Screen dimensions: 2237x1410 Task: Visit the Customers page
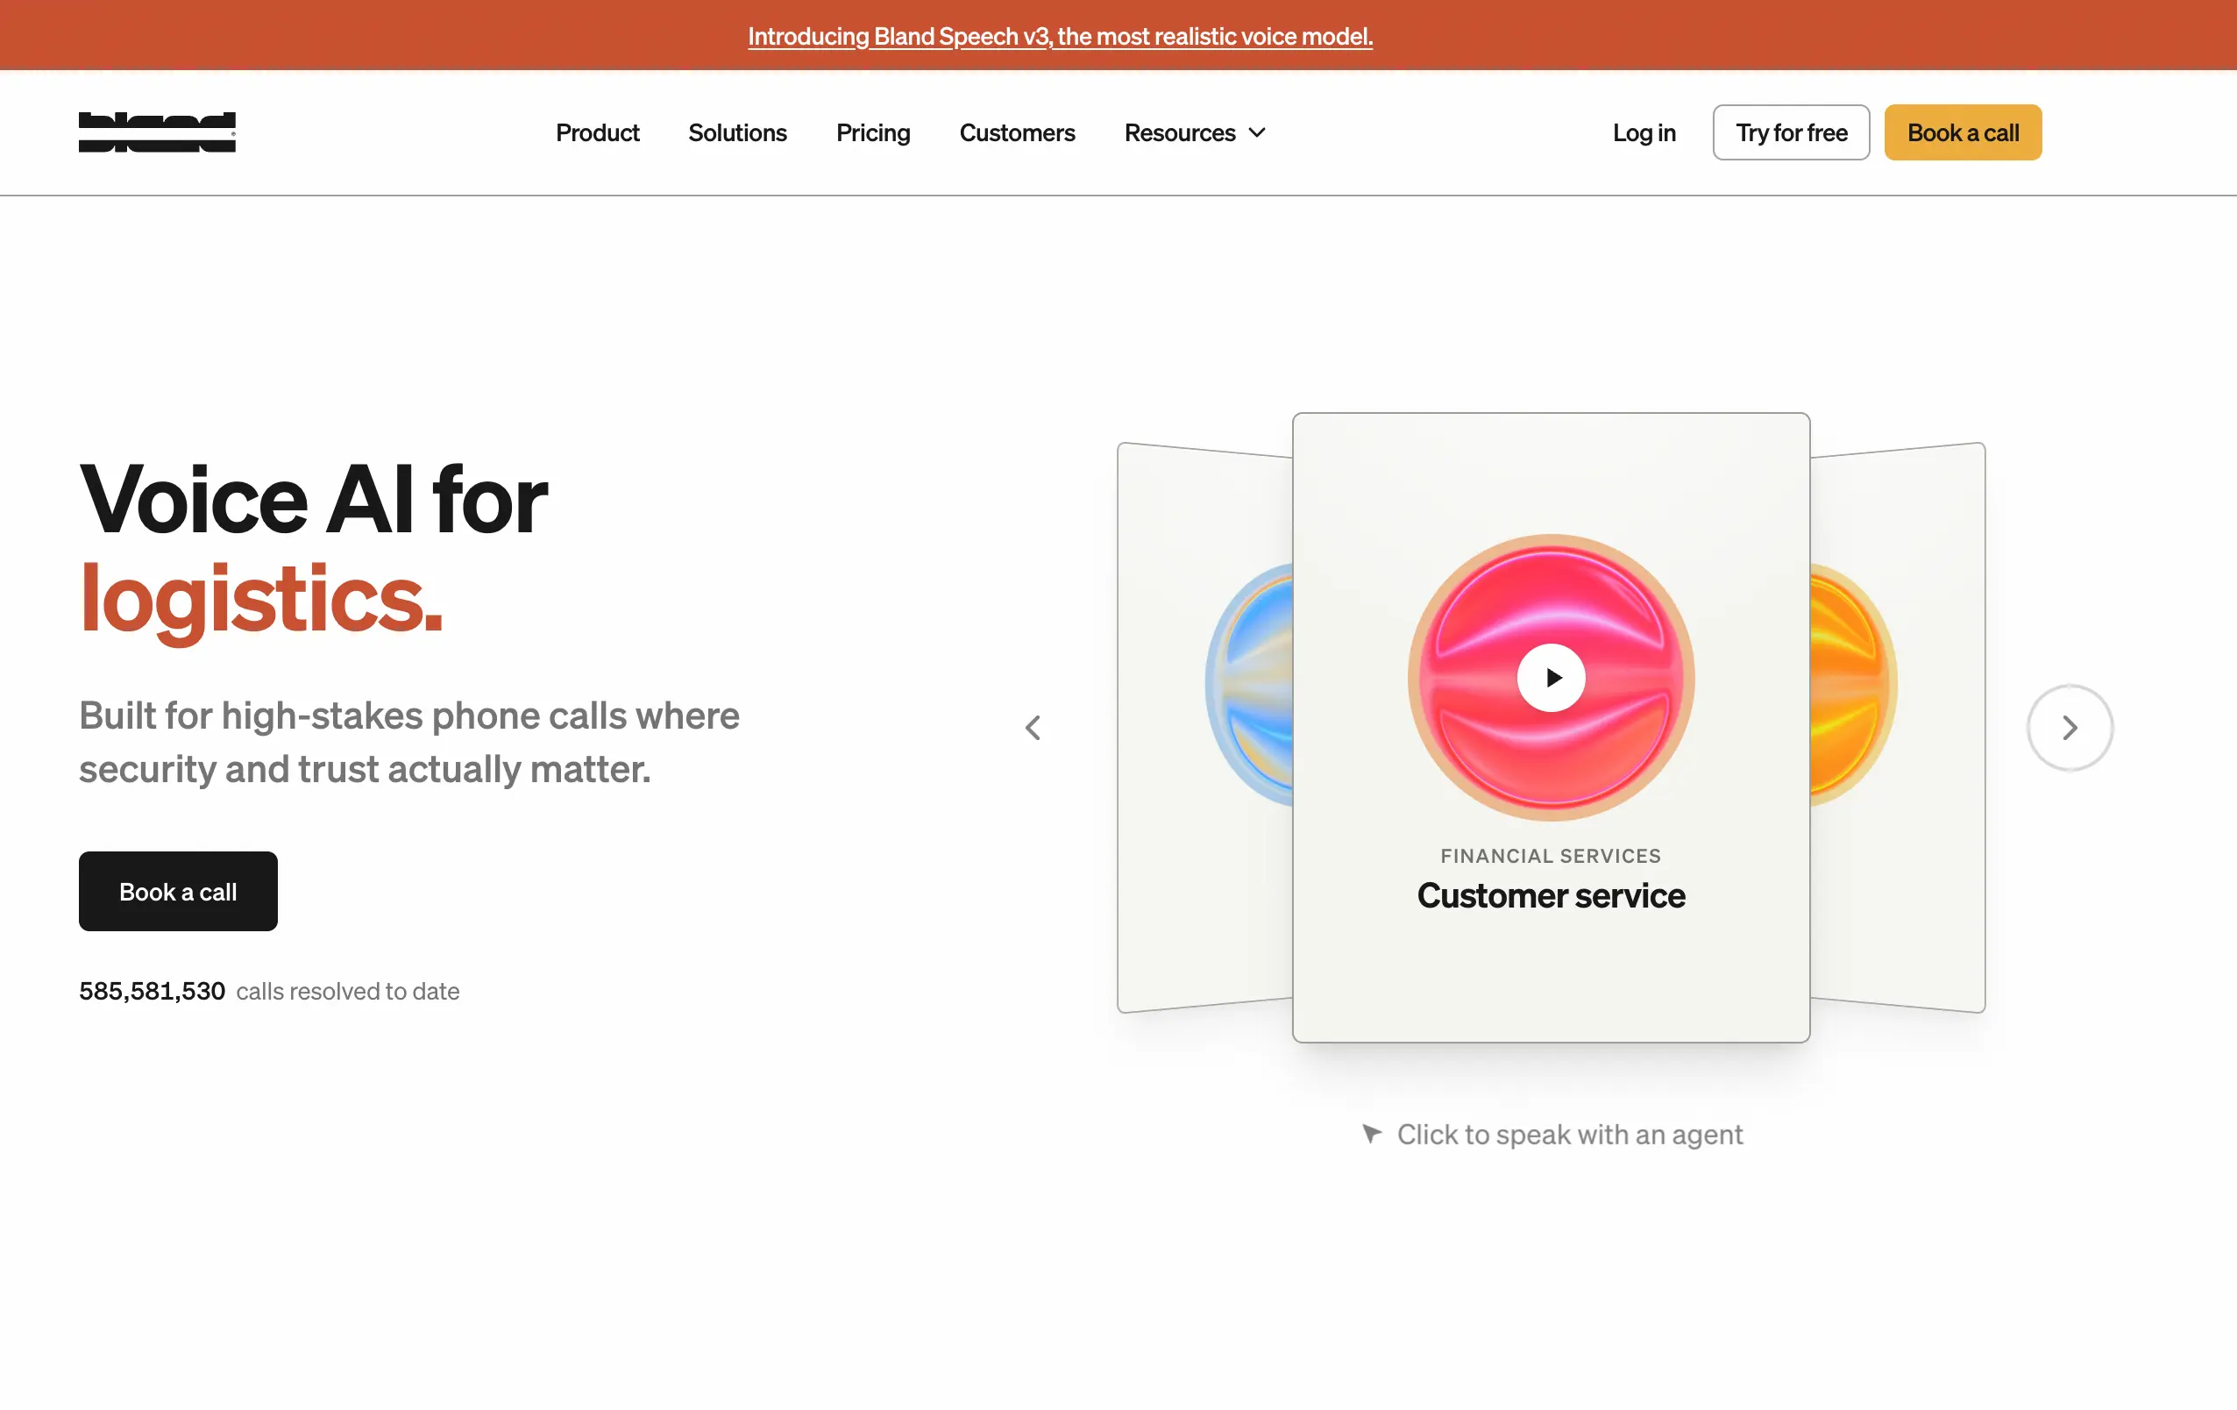[1017, 133]
